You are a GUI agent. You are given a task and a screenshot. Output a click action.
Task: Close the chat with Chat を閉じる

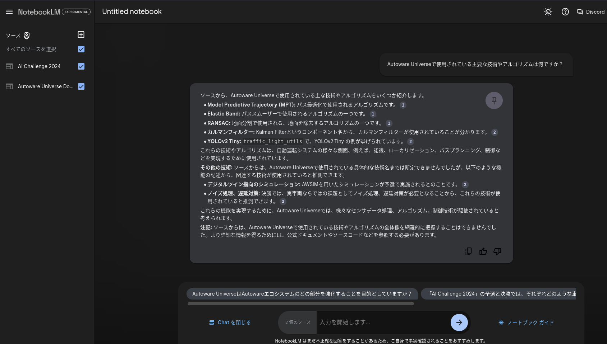(230, 322)
